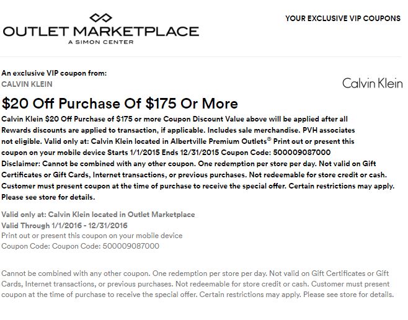Open 'Your Exclusive VIP Coupons' header
The image size is (408, 320).
(x=342, y=19)
